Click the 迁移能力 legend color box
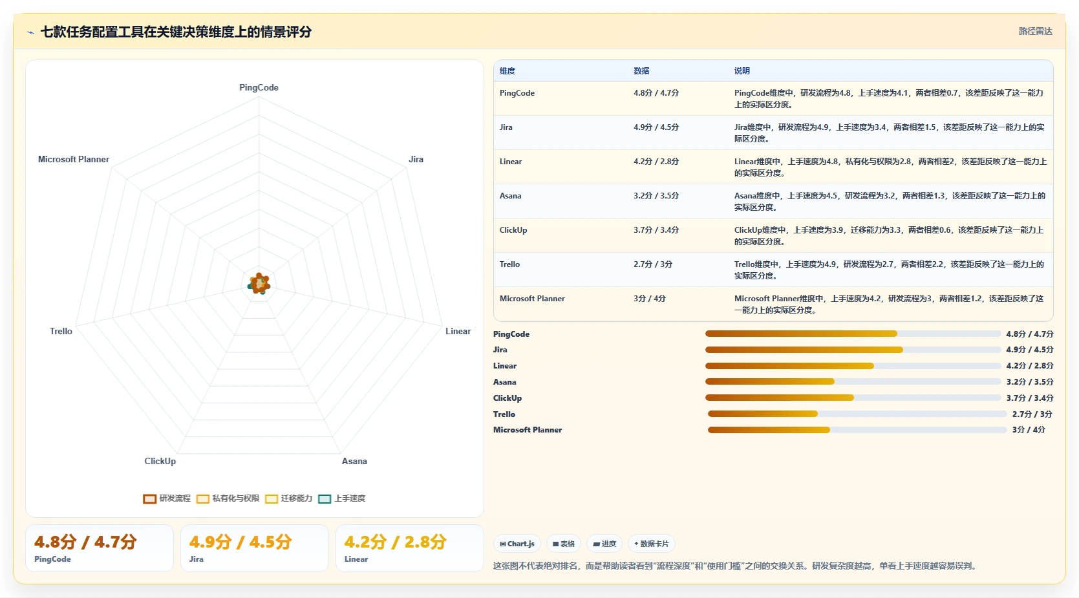 pyautogui.click(x=272, y=498)
